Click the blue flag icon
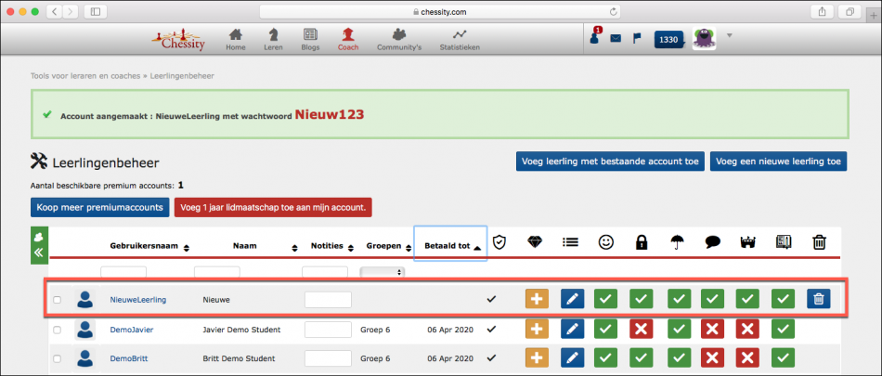882x376 pixels. pyautogui.click(x=636, y=38)
